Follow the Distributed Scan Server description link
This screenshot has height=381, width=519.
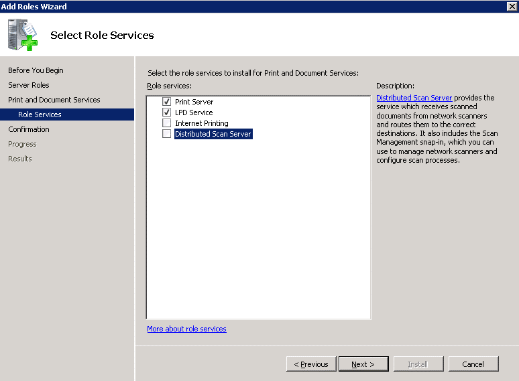pyautogui.click(x=414, y=98)
